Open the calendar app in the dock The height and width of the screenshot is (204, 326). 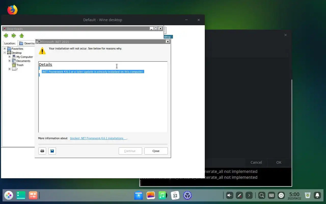tap(175, 196)
